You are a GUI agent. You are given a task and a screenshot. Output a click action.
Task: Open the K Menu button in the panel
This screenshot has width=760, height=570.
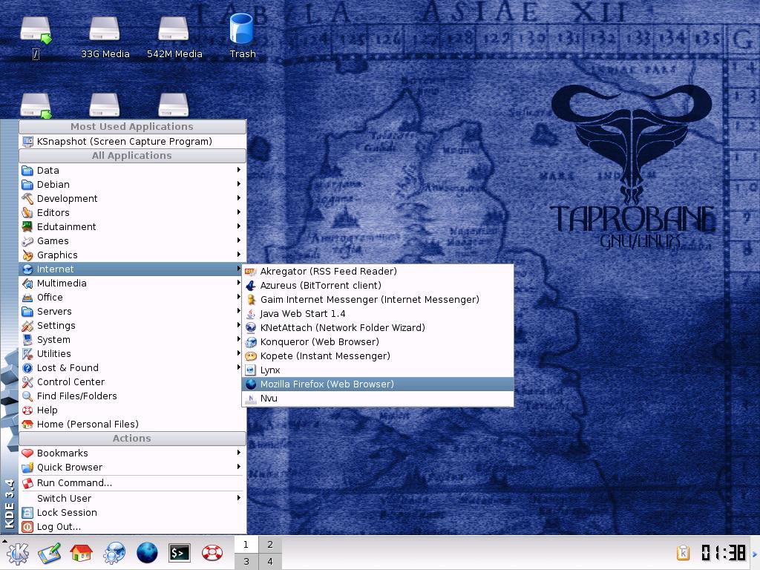(x=18, y=552)
